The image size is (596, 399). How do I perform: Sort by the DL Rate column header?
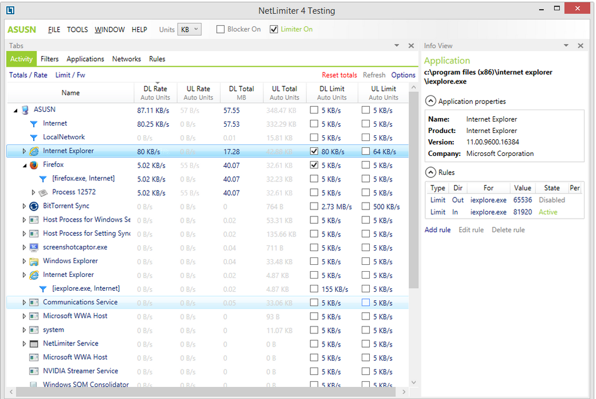(x=155, y=92)
